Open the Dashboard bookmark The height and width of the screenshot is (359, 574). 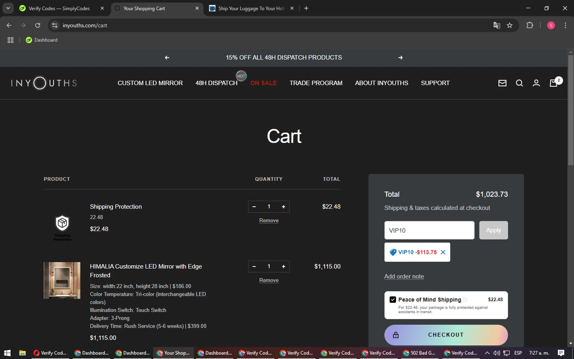point(41,40)
